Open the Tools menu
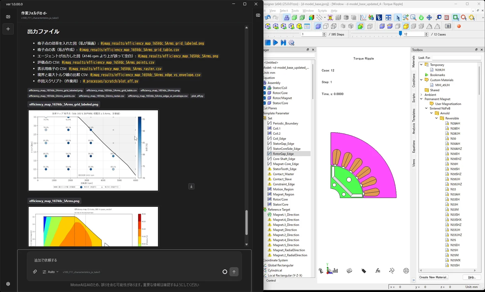Screen dimensions: 485x292 tap(295, 11)
